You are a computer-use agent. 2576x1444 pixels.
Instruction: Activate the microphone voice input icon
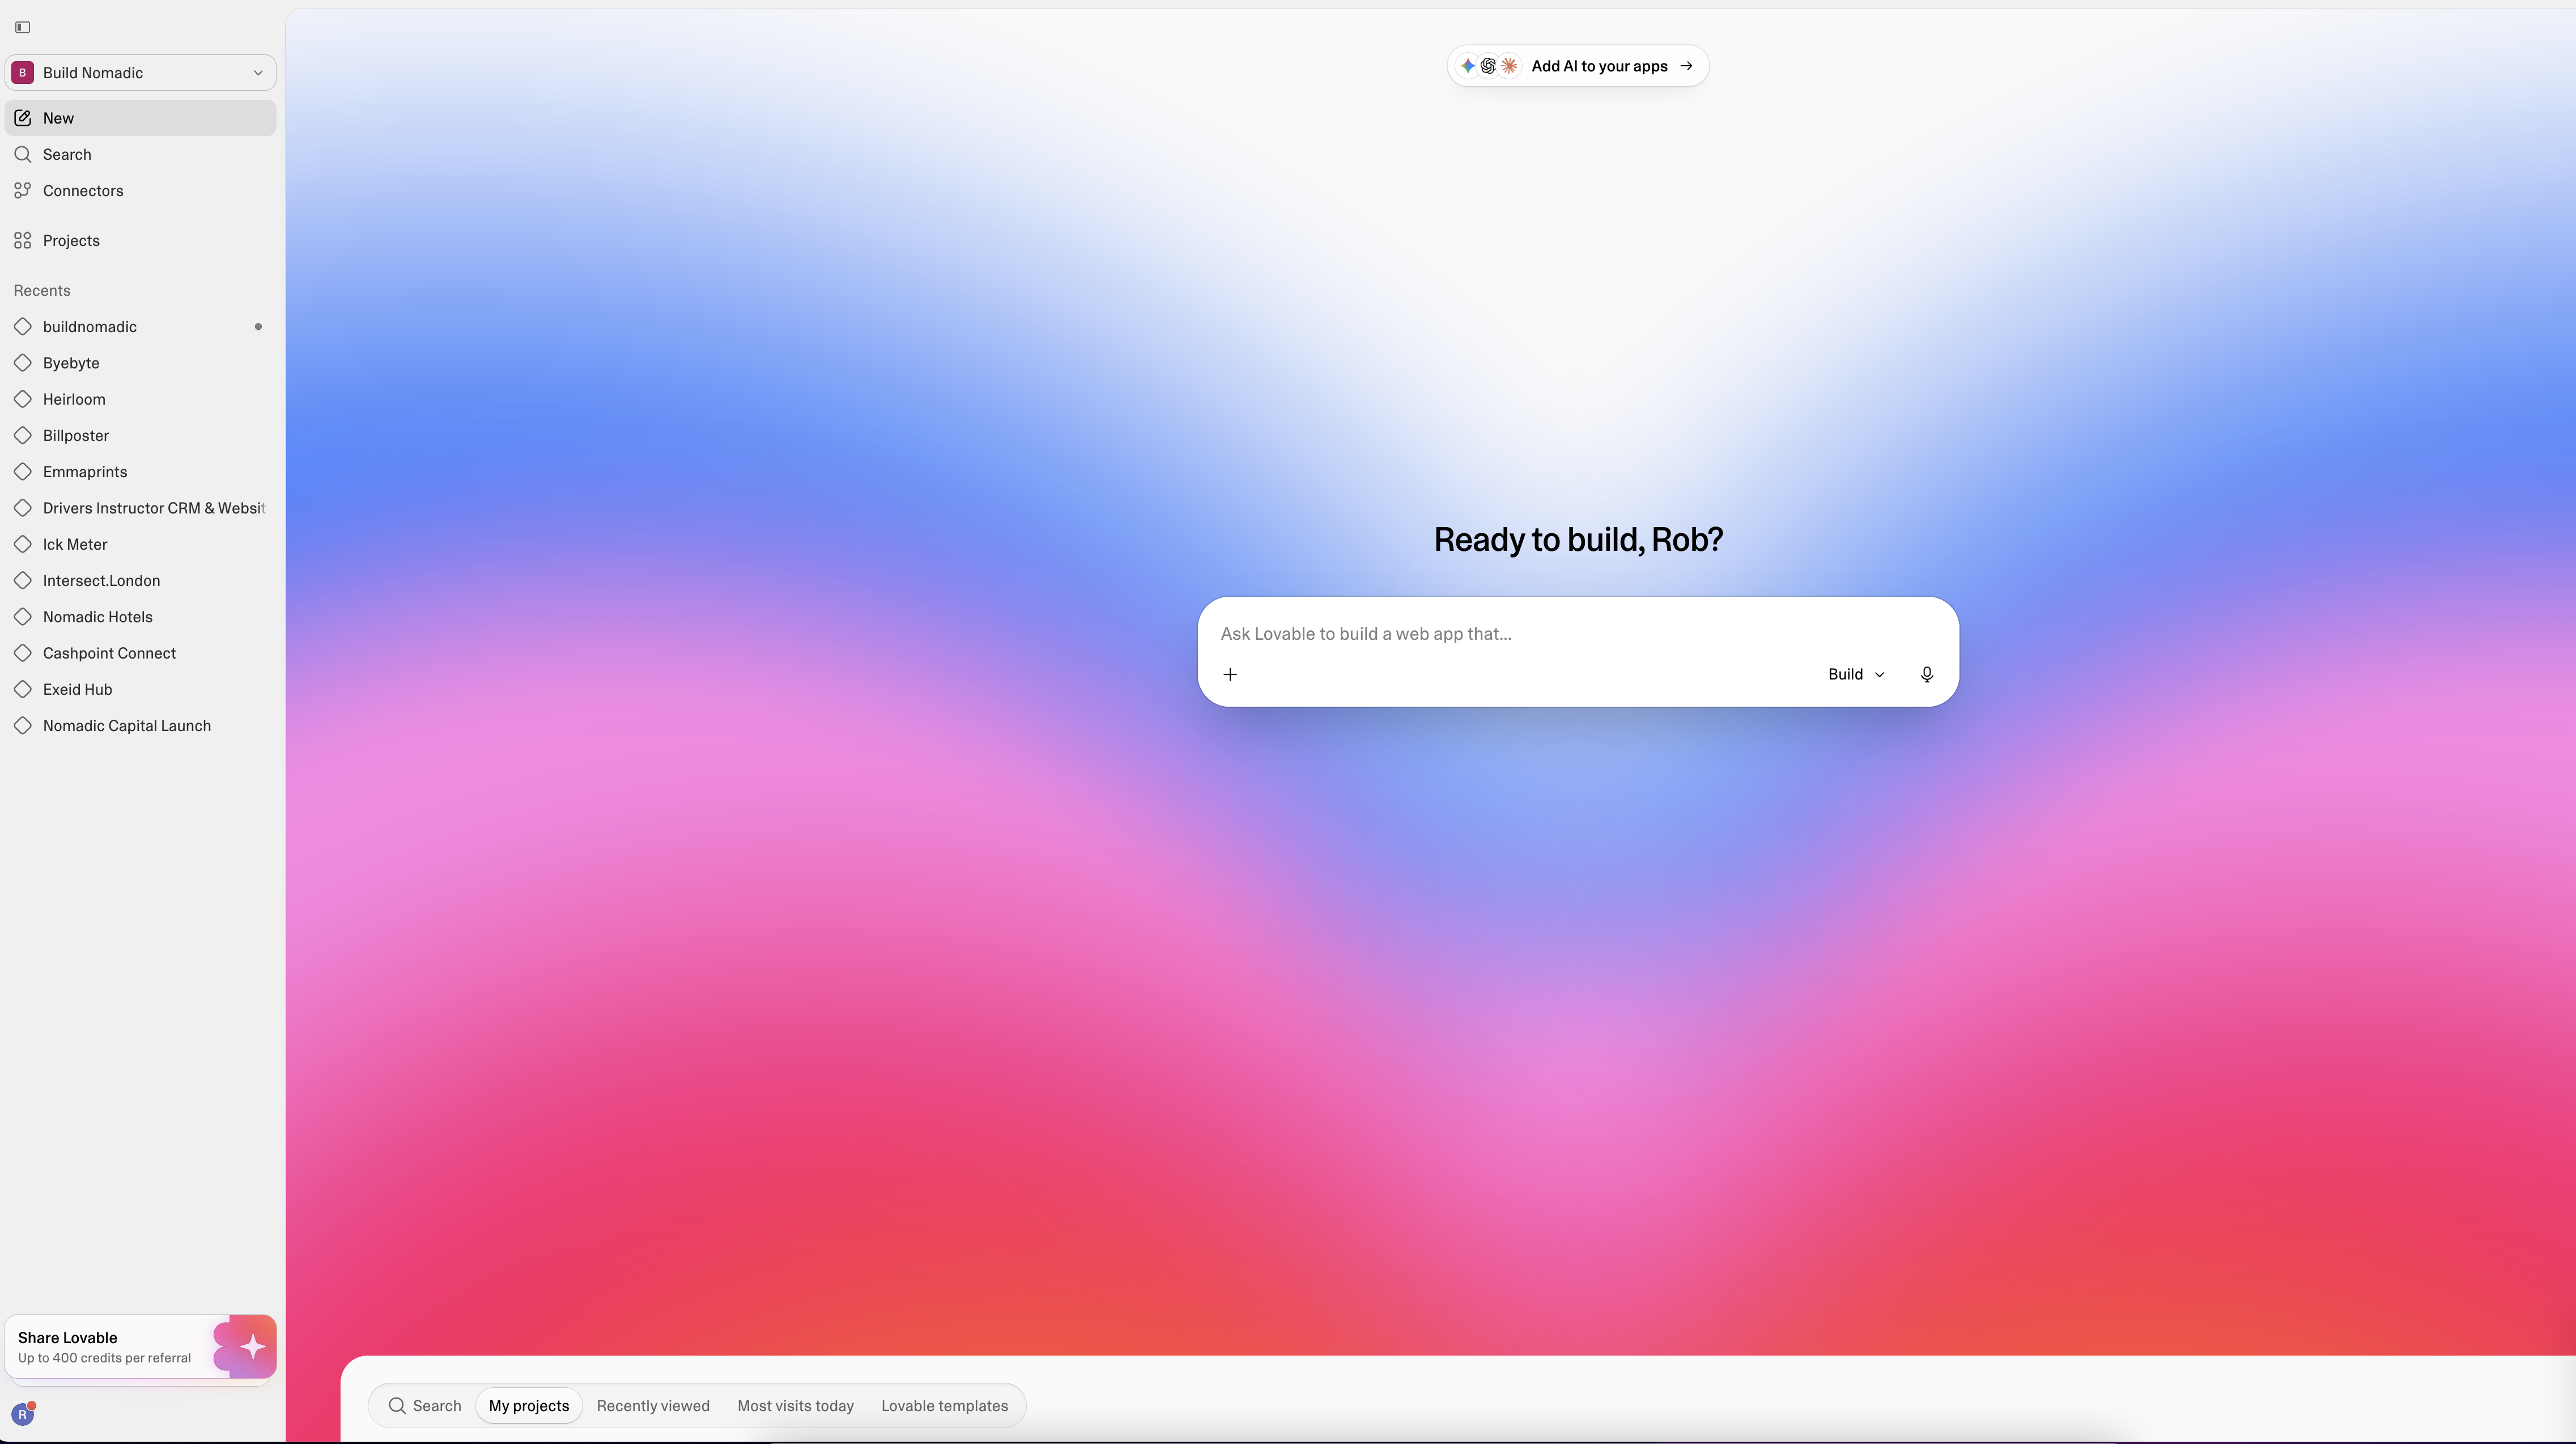[x=1926, y=675]
